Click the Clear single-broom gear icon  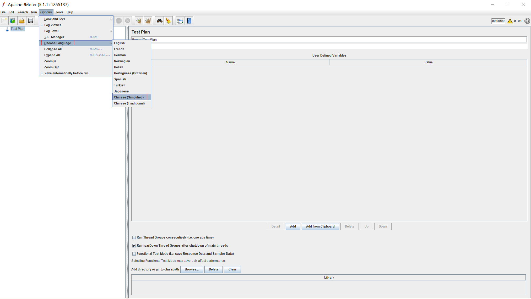139,21
